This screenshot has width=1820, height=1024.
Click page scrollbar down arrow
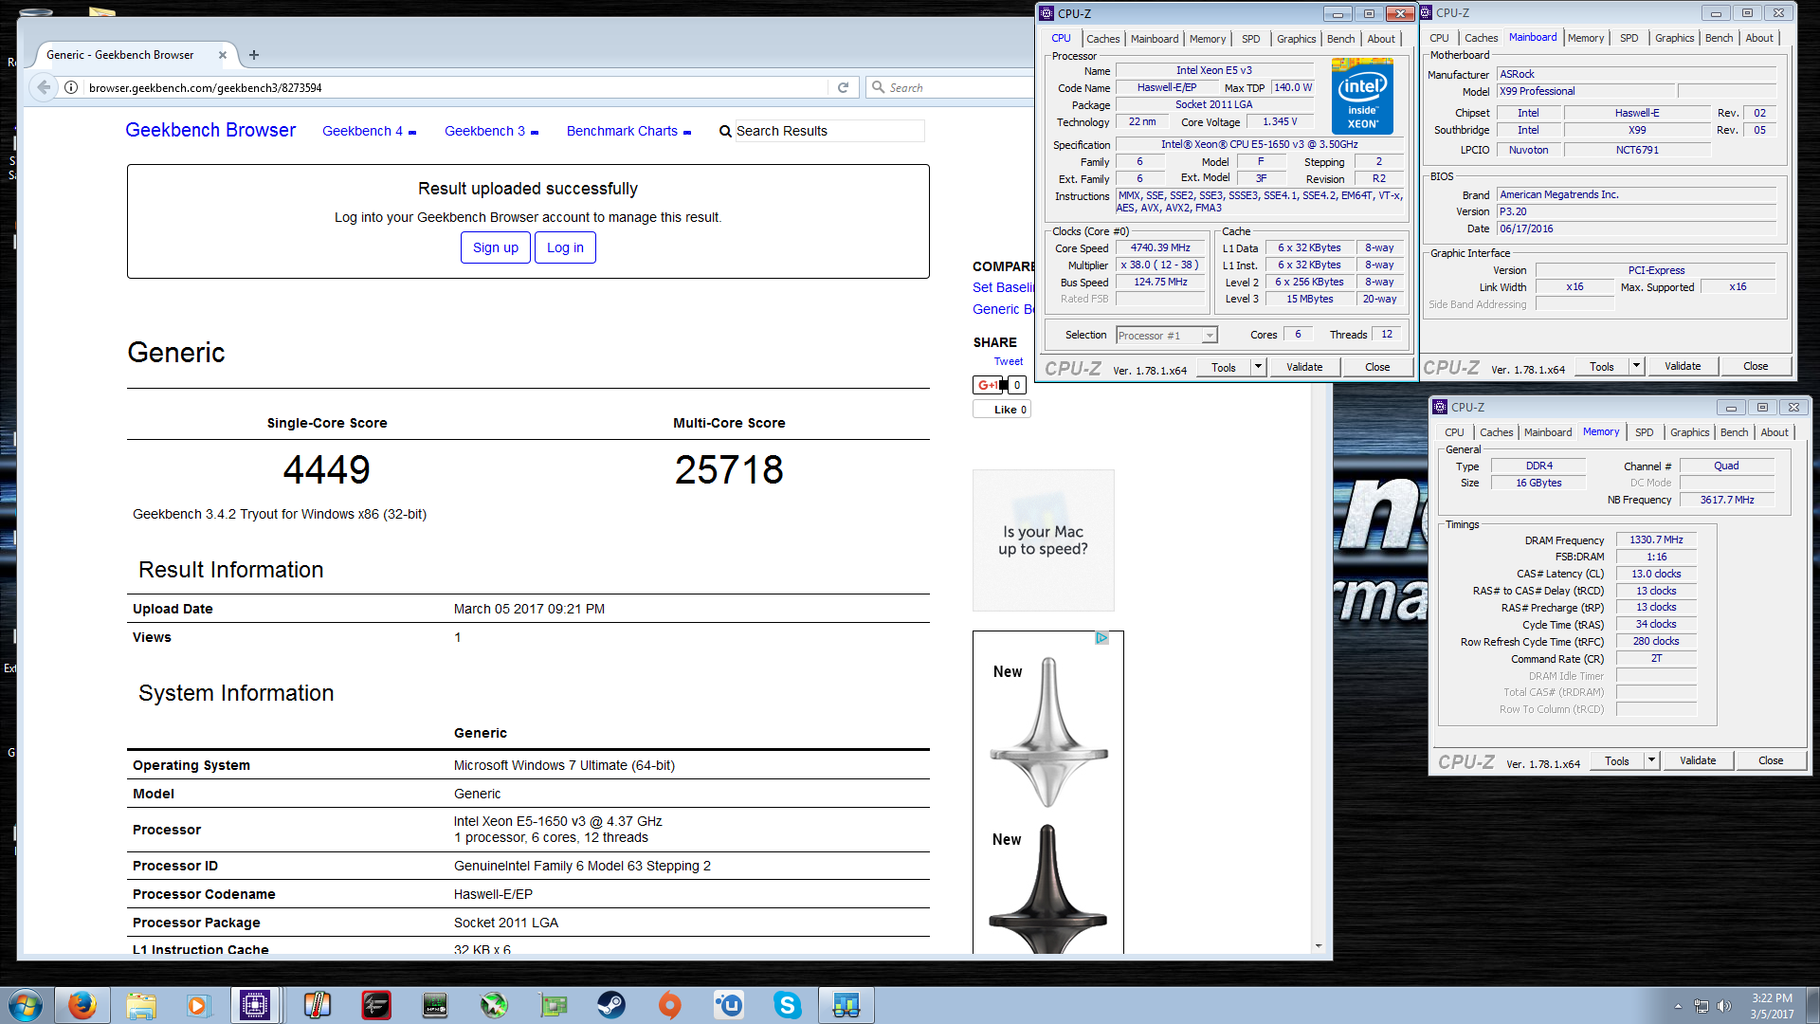click(x=1319, y=946)
